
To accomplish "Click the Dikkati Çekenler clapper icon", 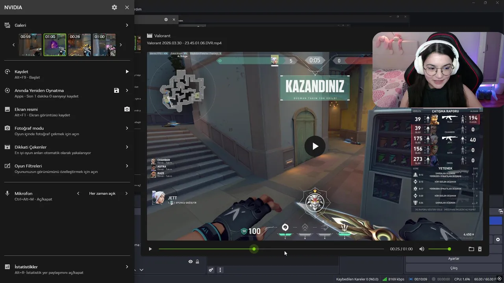I will (7, 147).
